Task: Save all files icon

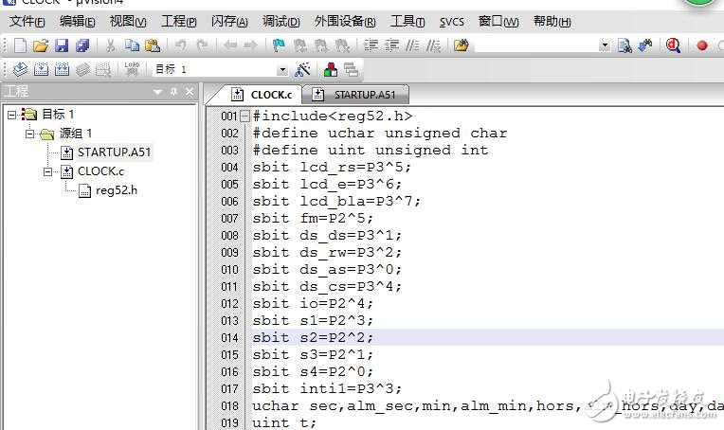Action: click(82, 45)
